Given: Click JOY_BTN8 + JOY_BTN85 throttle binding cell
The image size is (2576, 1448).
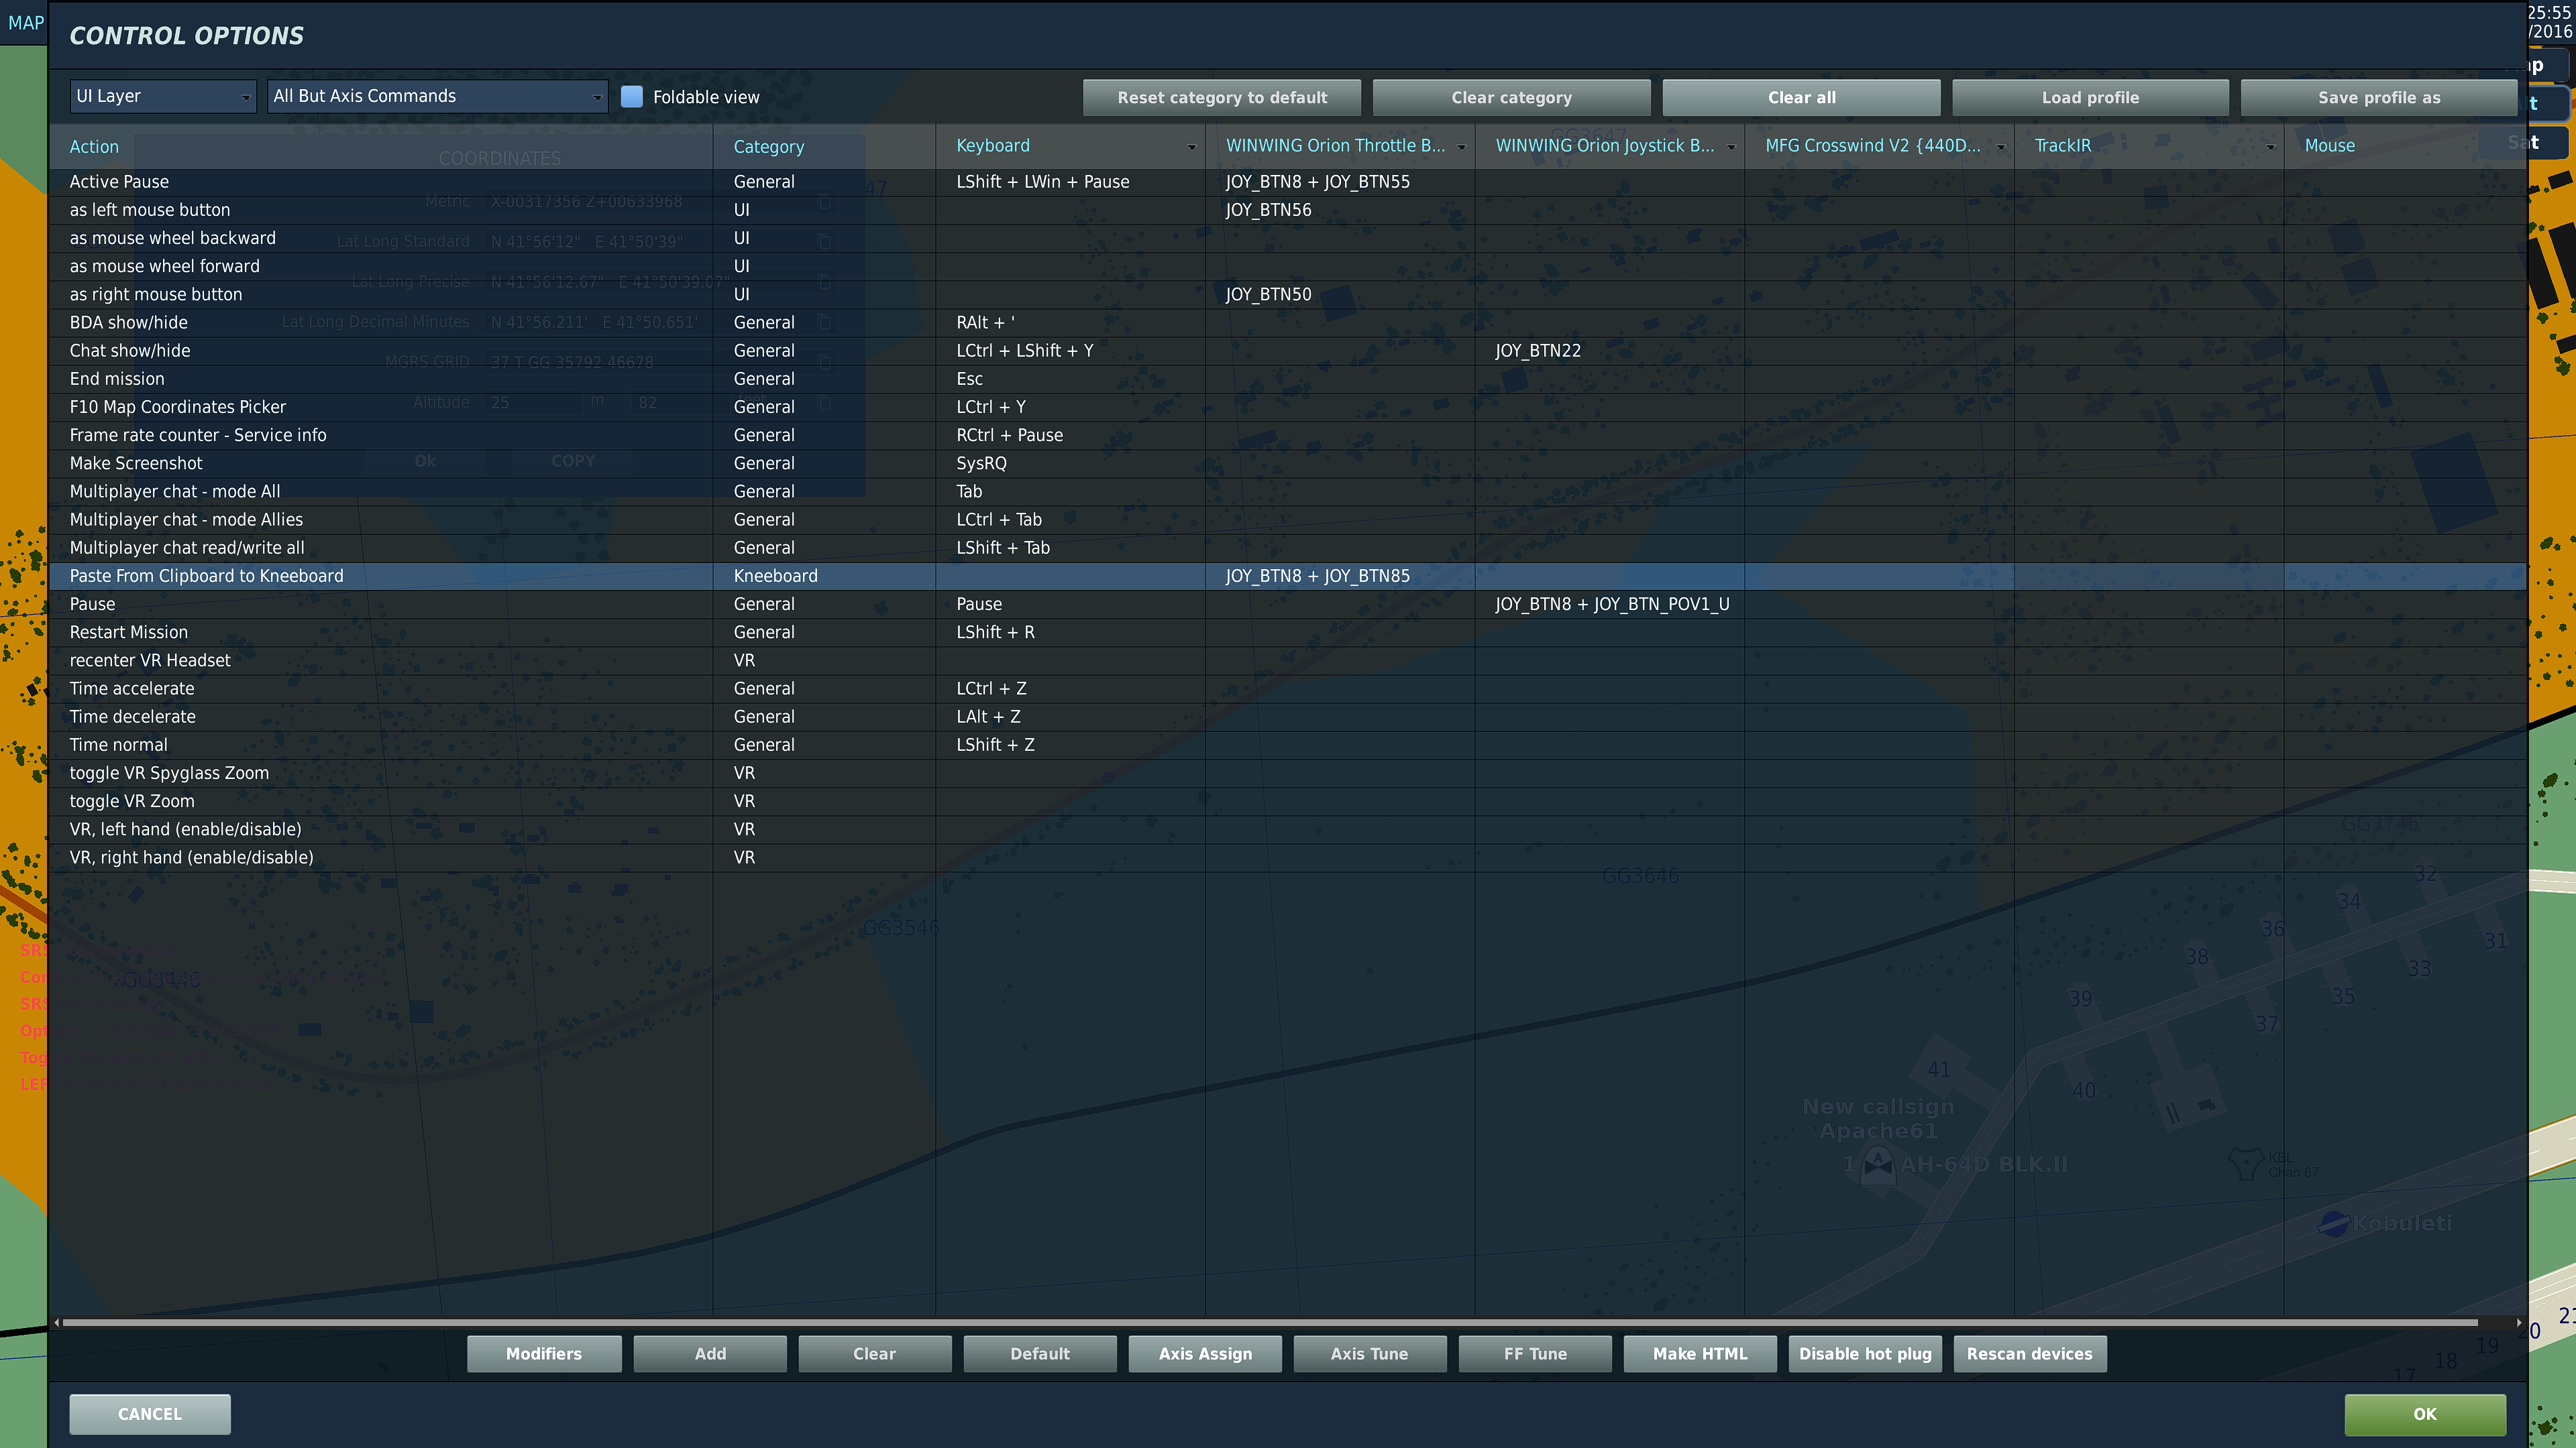Looking at the screenshot, I should coord(1340,576).
